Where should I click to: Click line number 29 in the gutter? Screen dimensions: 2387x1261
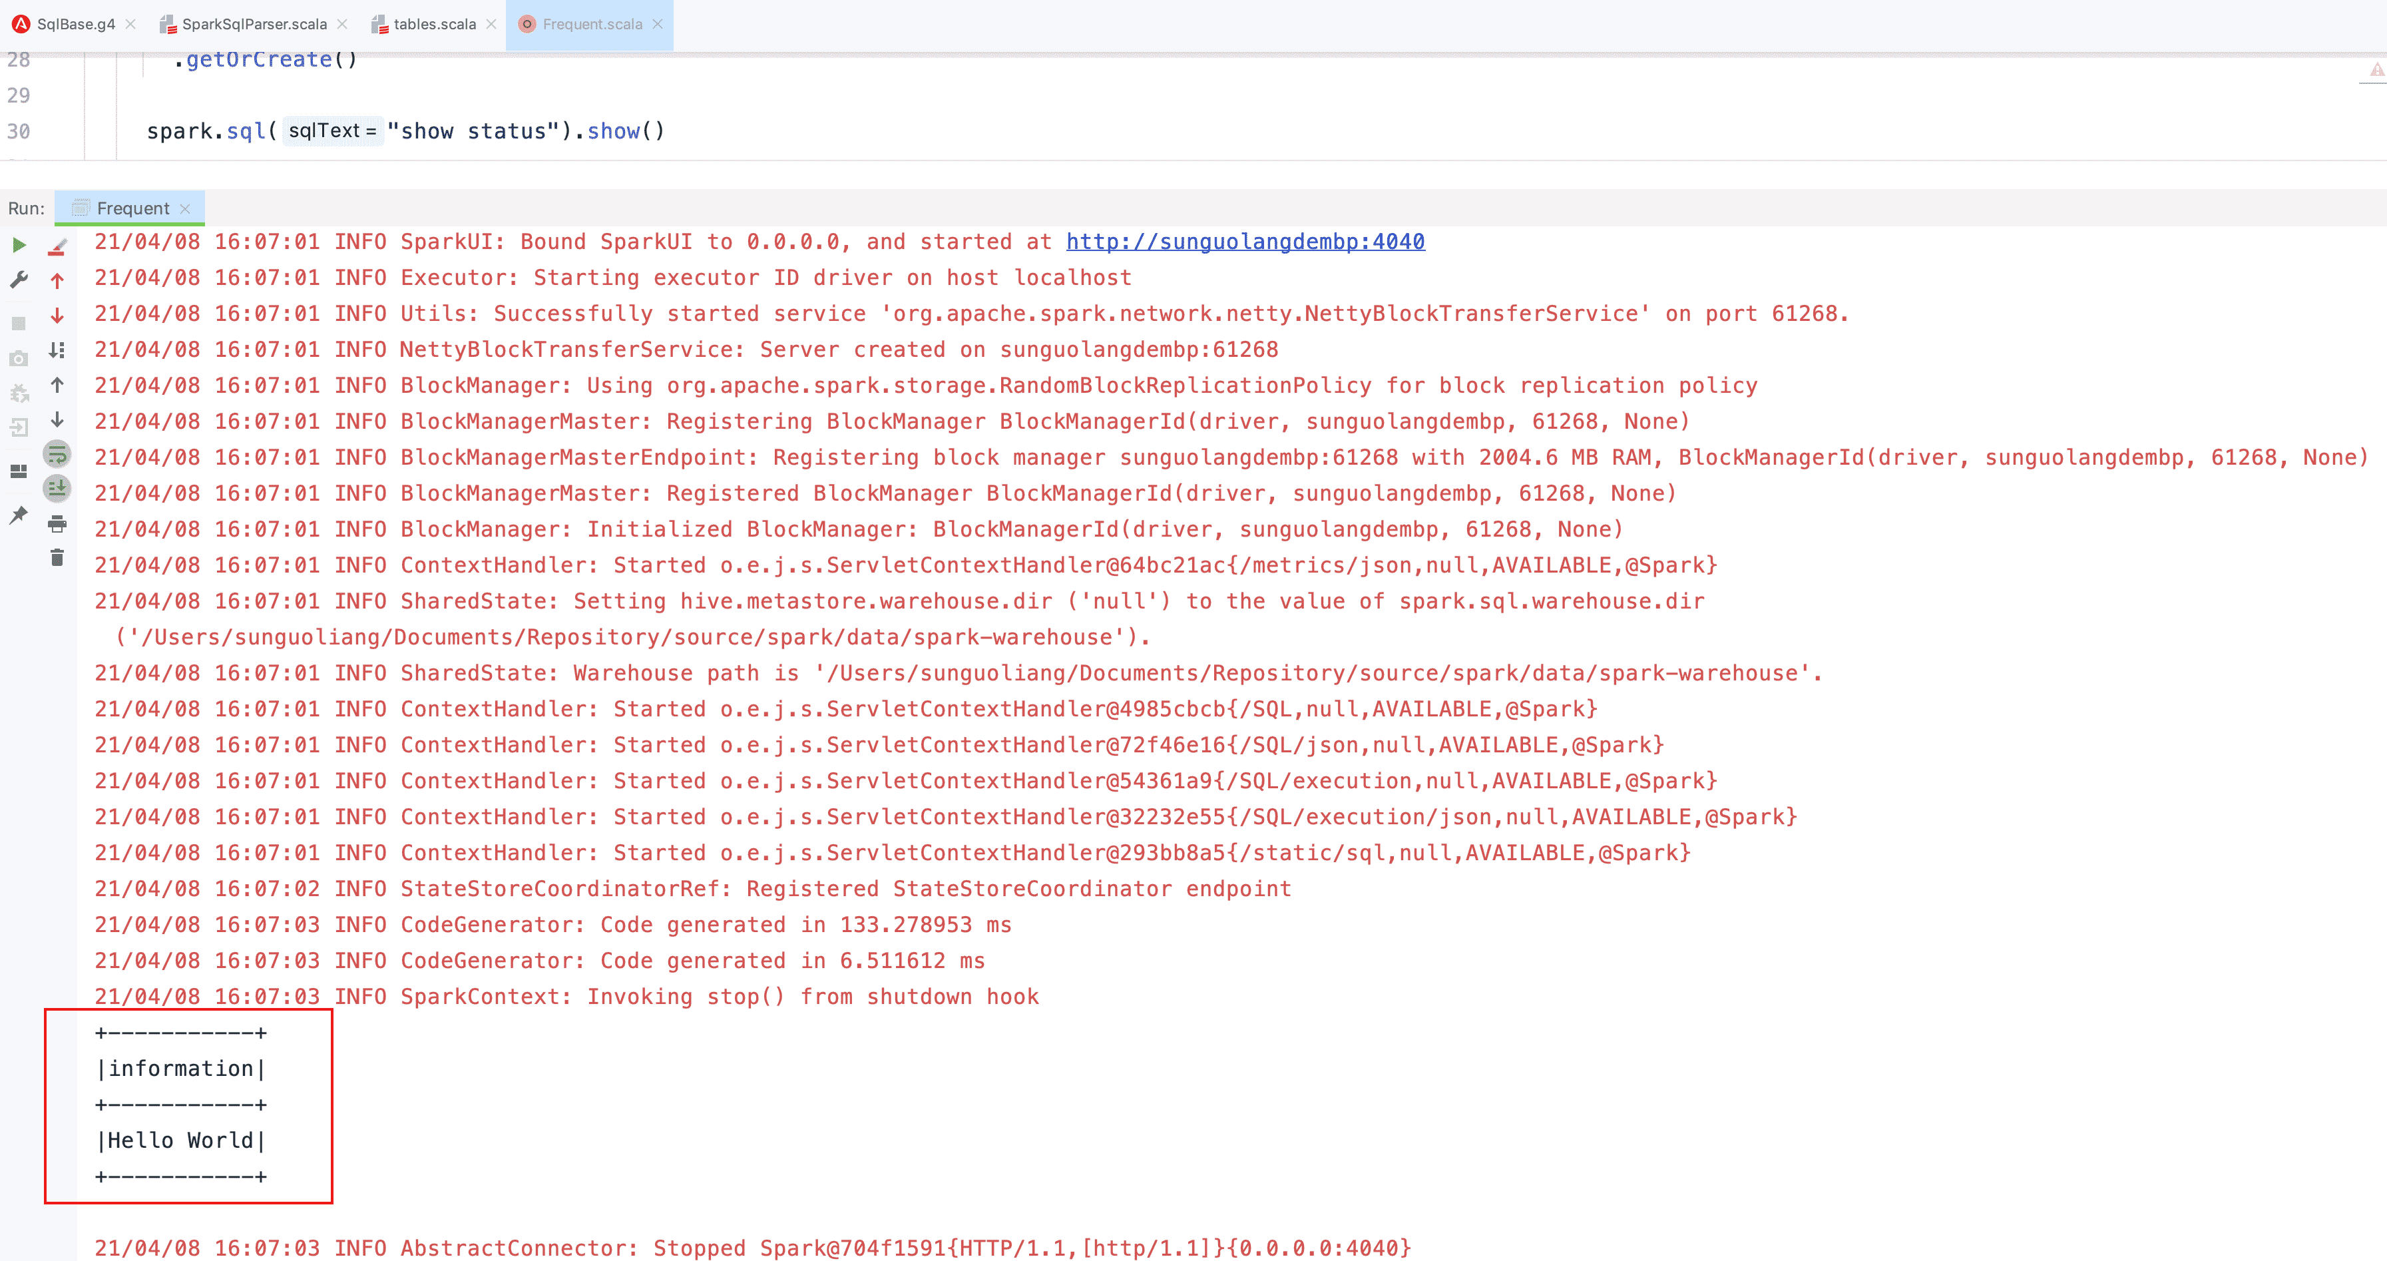[x=19, y=95]
